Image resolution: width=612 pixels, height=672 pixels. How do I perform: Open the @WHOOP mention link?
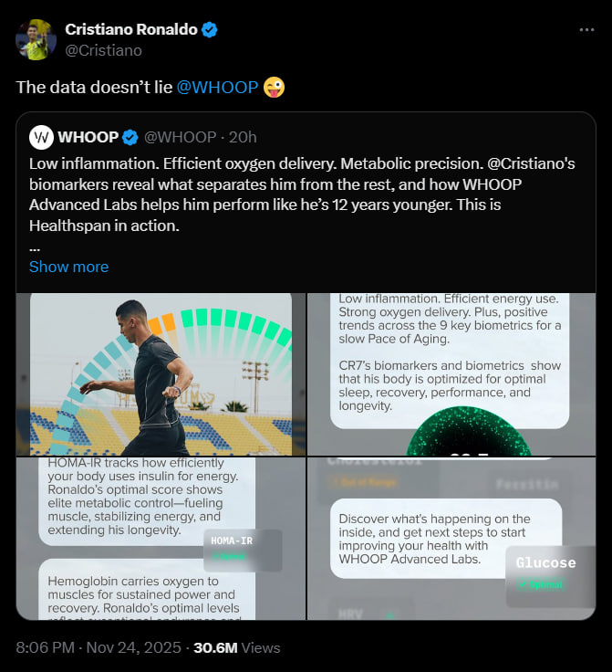click(x=217, y=88)
